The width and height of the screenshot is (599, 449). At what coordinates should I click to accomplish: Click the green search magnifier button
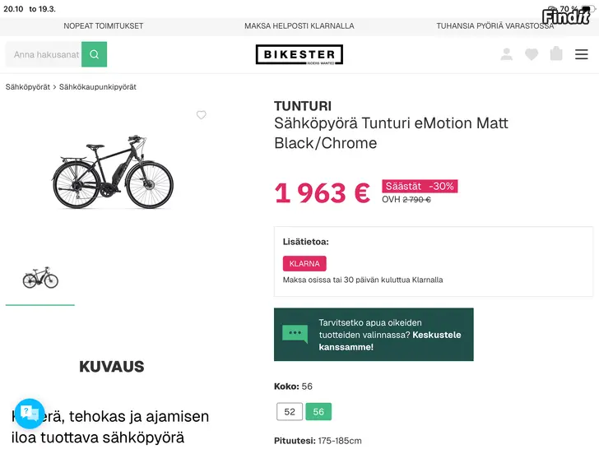coord(95,54)
